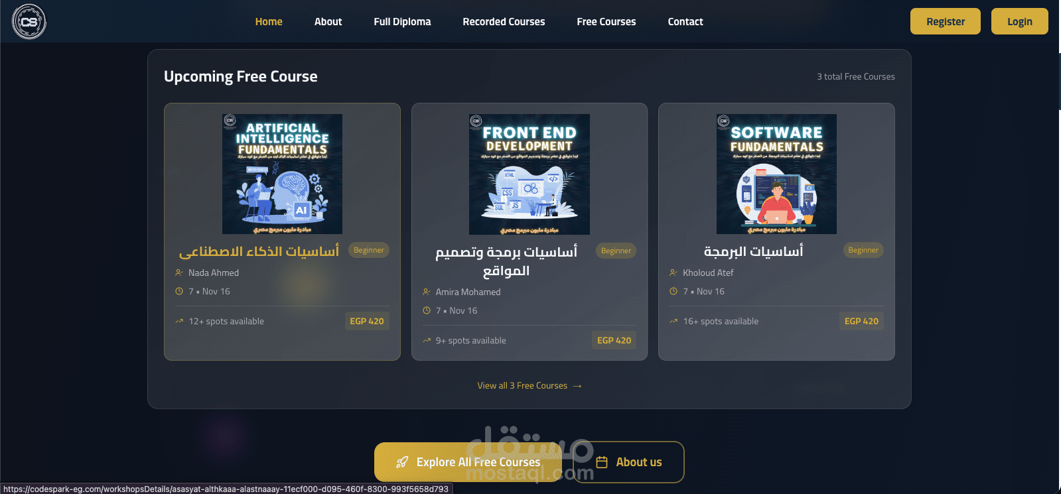This screenshot has height=494, width=1061.
Task: Click the clock icon in AI course card
Action: pyautogui.click(x=179, y=291)
